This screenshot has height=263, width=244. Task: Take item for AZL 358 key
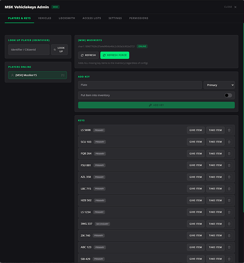click(x=215, y=177)
